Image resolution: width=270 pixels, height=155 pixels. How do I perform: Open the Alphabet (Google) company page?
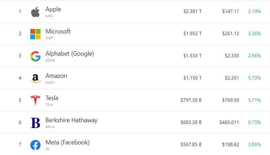[69, 54]
